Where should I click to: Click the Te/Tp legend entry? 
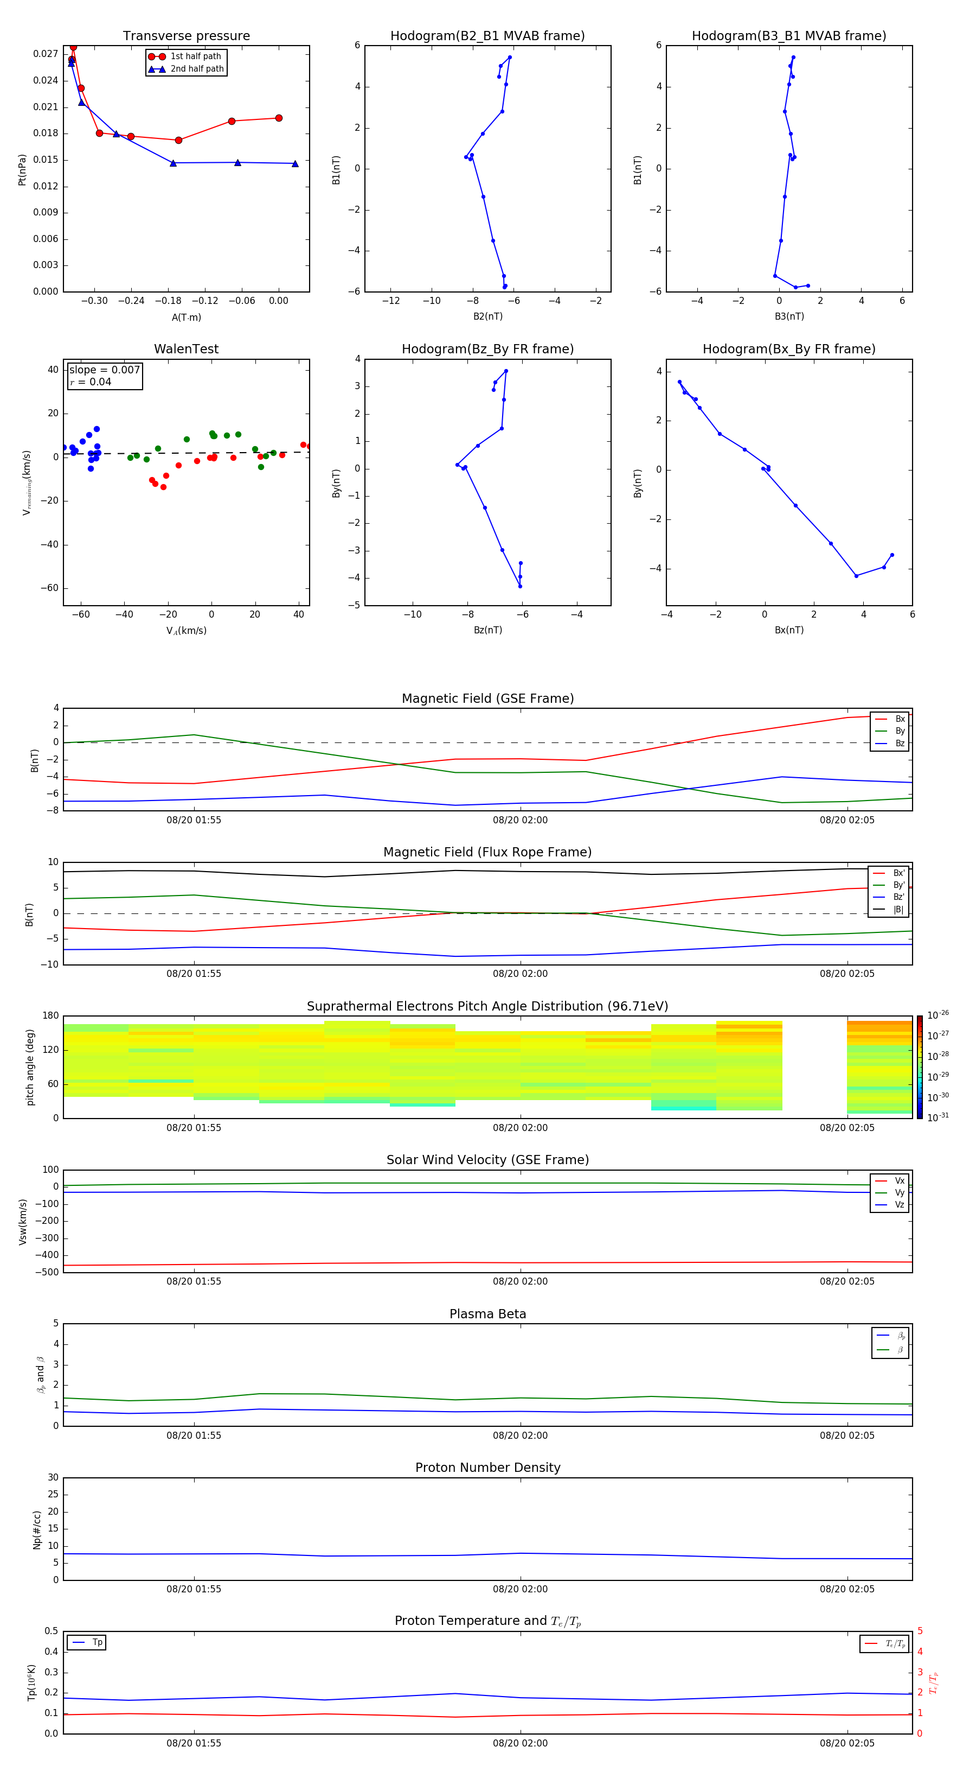click(x=885, y=1643)
